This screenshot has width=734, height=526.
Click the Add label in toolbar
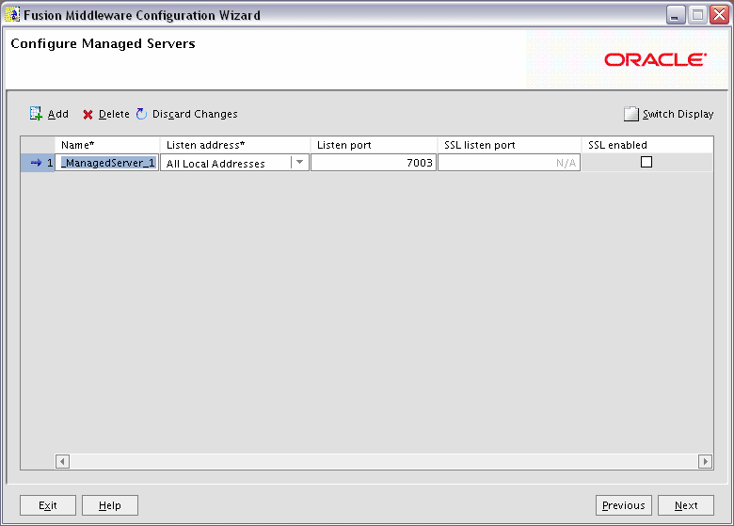58,114
